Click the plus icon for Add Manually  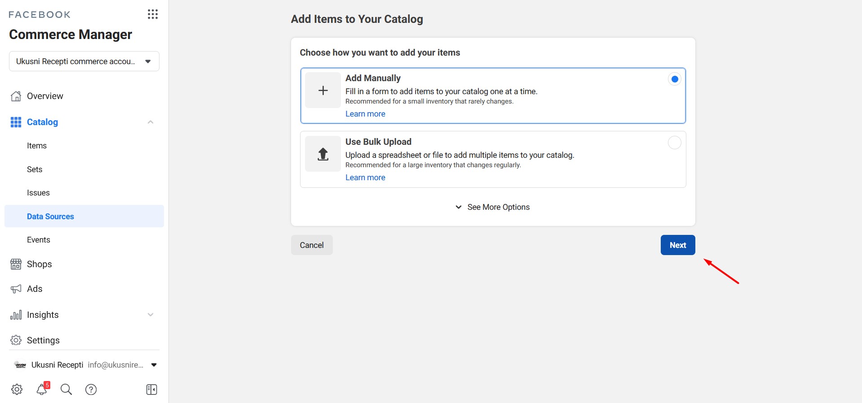[x=323, y=91]
